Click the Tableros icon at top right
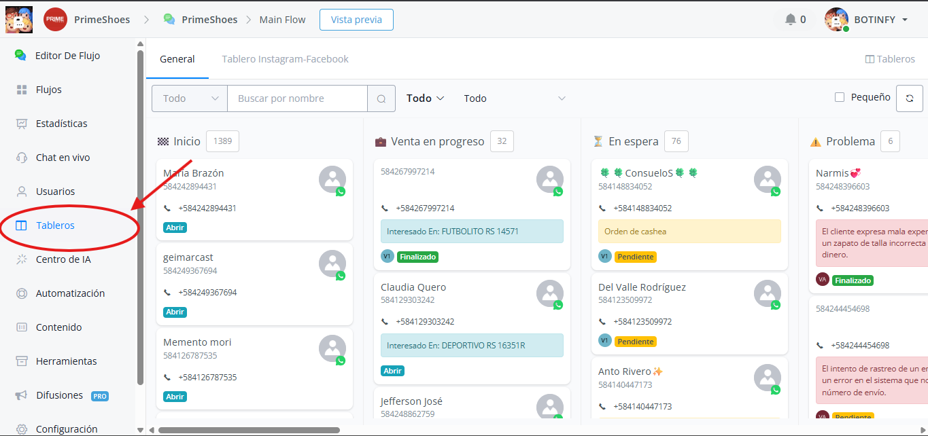 (x=870, y=59)
